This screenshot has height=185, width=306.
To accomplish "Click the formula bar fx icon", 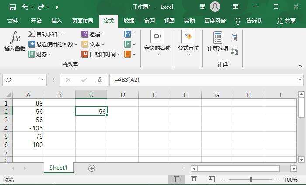I will [100, 80].
